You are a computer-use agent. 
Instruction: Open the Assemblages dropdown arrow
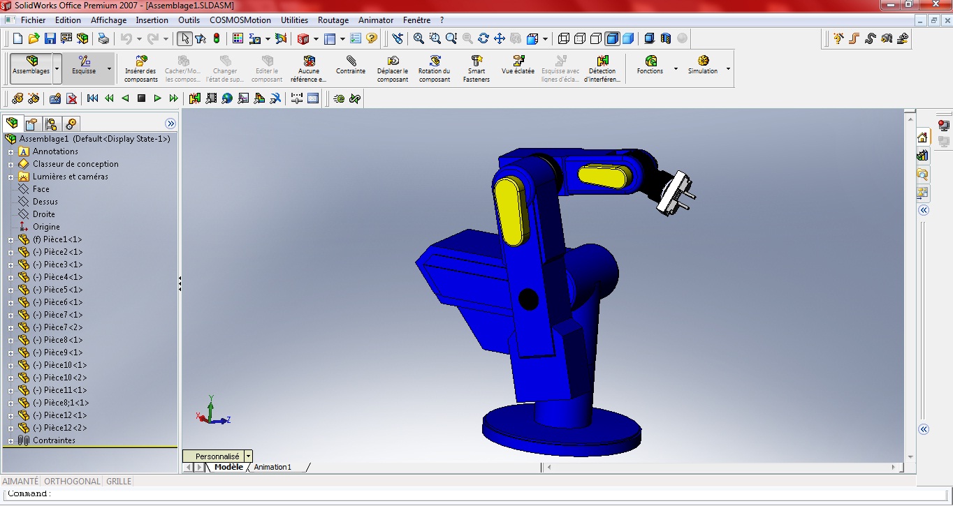57,69
